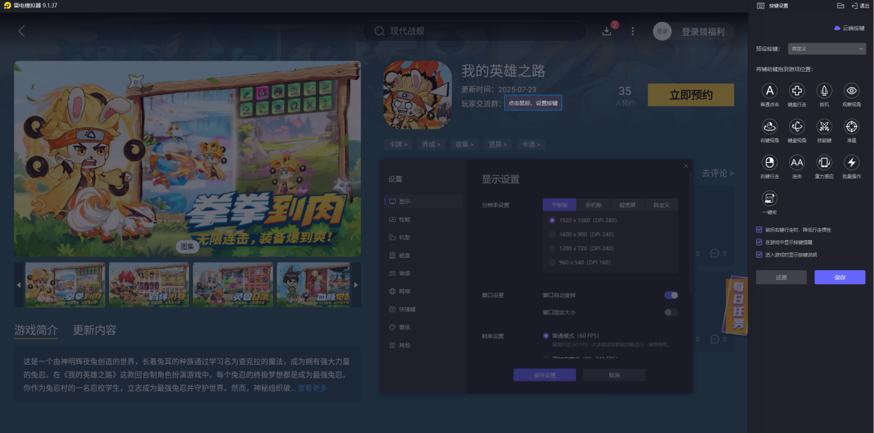Click 立即预约 reserve button
Screen dimensions: 874x433
691,95
